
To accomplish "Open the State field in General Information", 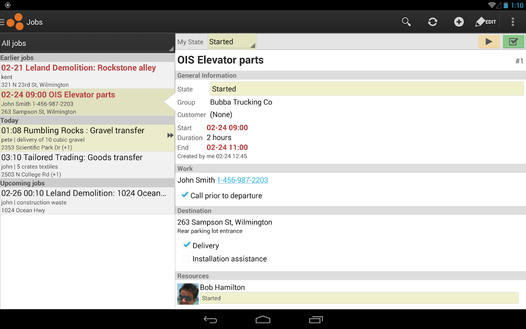I will [367, 89].
